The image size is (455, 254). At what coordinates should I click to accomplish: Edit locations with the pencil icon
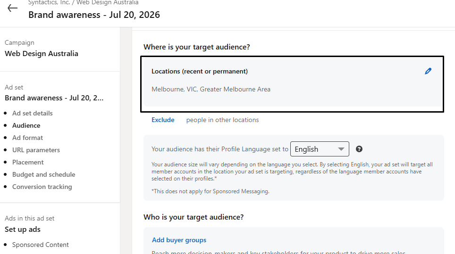pyautogui.click(x=428, y=71)
